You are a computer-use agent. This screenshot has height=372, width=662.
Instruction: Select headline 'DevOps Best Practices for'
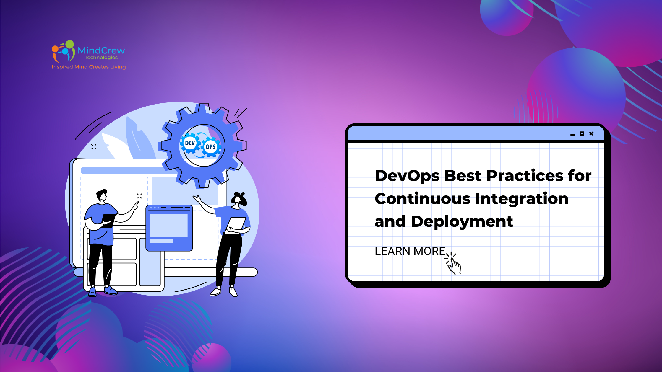483,176
